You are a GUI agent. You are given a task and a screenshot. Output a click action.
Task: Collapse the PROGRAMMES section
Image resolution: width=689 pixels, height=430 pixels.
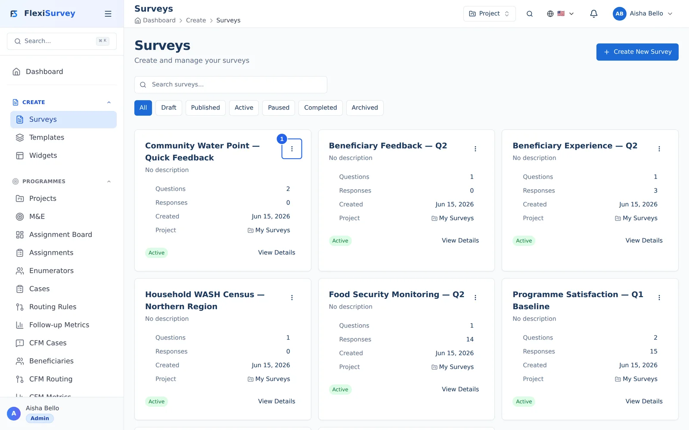click(109, 181)
